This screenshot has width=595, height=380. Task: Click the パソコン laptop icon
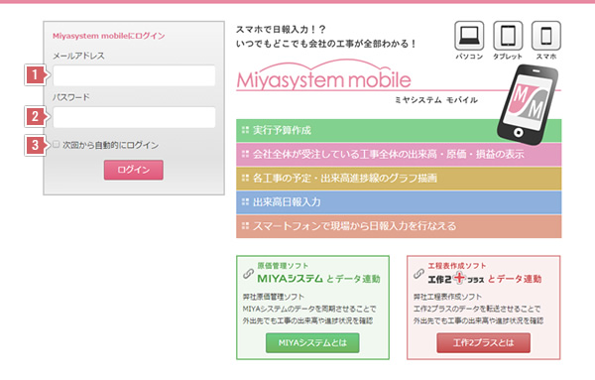click(x=469, y=36)
